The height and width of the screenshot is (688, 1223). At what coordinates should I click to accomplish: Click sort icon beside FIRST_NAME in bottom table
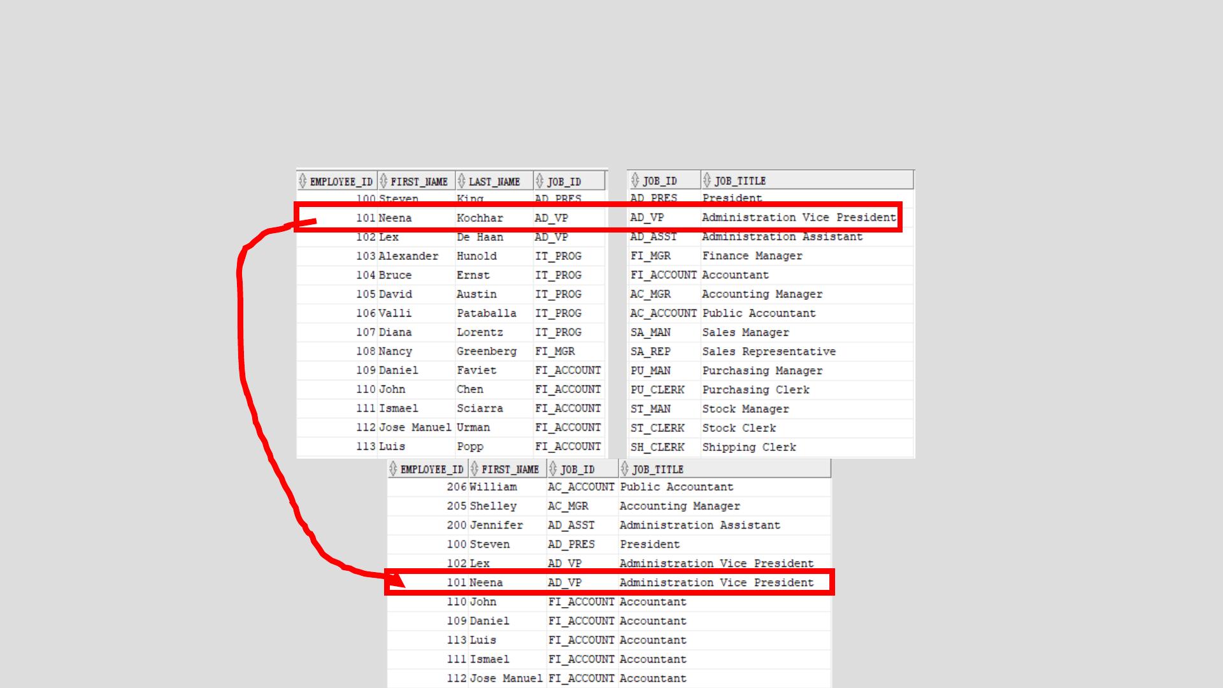474,469
